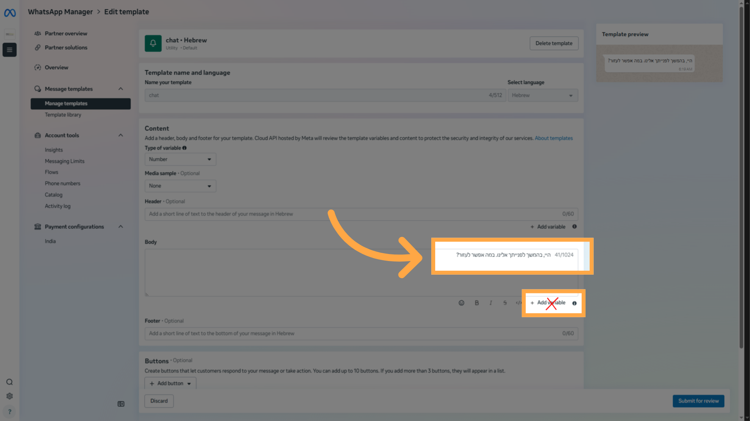
Task: Show info for body Add variable
Action: tap(574, 303)
